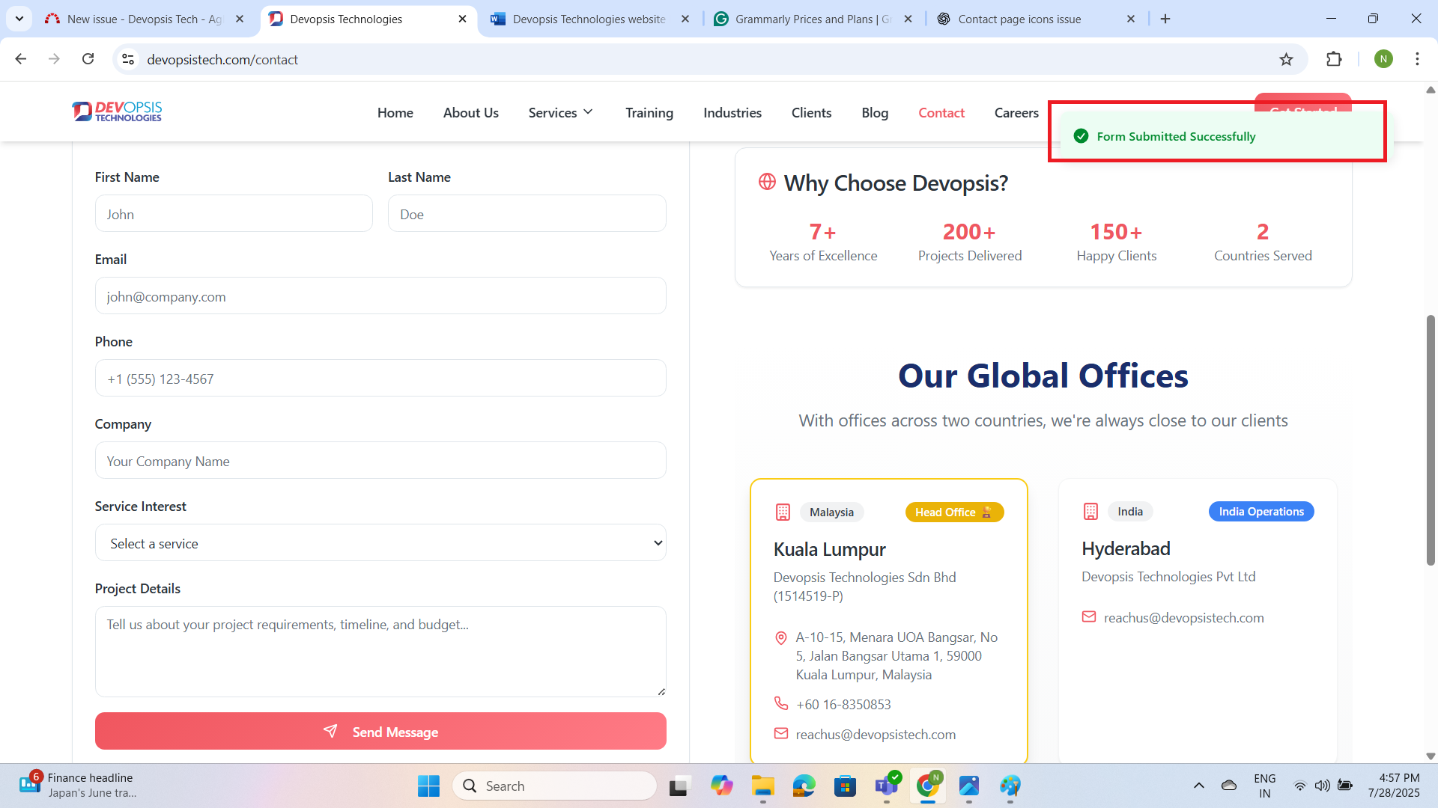Click the phone icon for Kuala Lumpur
1438x808 pixels.
click(781, 703)
